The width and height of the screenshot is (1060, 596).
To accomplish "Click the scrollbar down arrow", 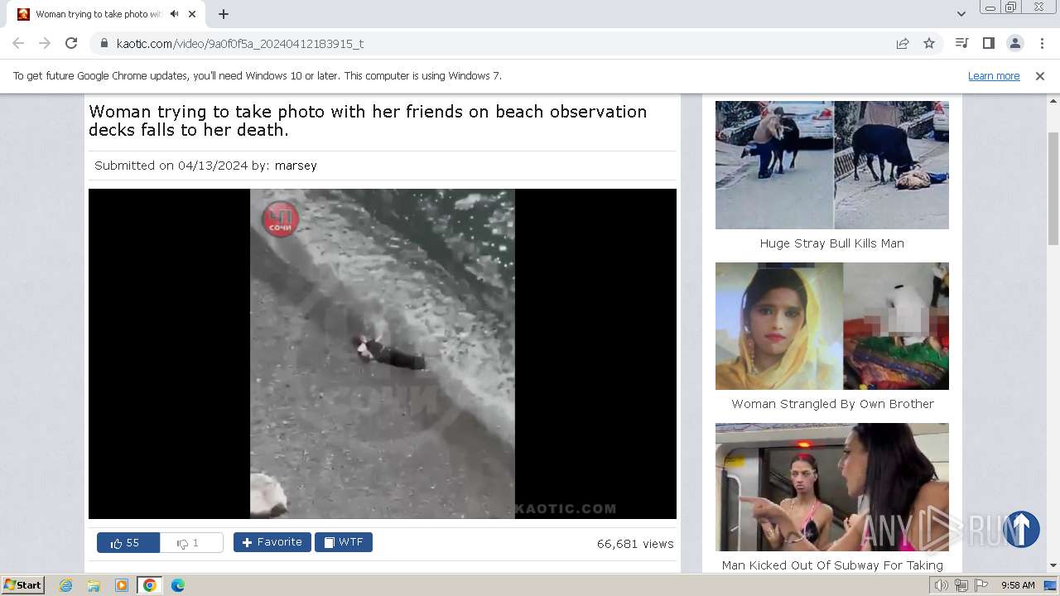I will coord(1053,566).
